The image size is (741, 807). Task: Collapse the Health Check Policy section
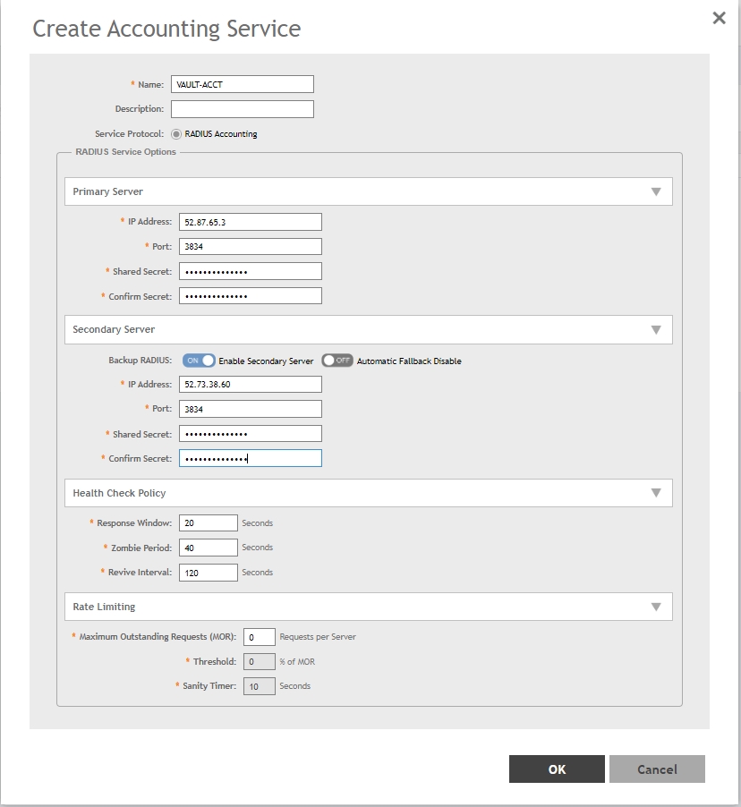click(655, 493)
